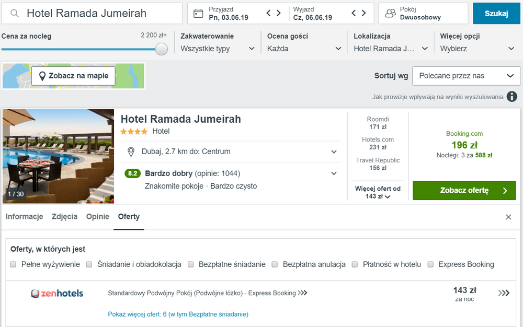Expand Więcej ofert od 143 zł

(x=378, y=192)
